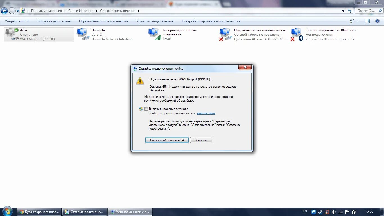Click Сеть и Интернет in the breadcrumb
Screen dimensions: 384x216
(81, 11)
